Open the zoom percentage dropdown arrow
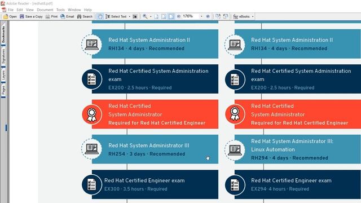 201,16
